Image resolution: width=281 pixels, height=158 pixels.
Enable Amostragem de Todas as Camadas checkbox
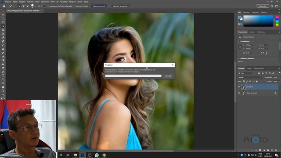coord(48,6)
